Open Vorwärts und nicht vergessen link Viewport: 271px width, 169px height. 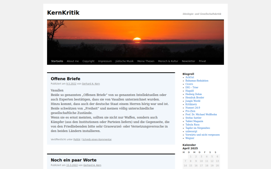[x=202, y=135]
